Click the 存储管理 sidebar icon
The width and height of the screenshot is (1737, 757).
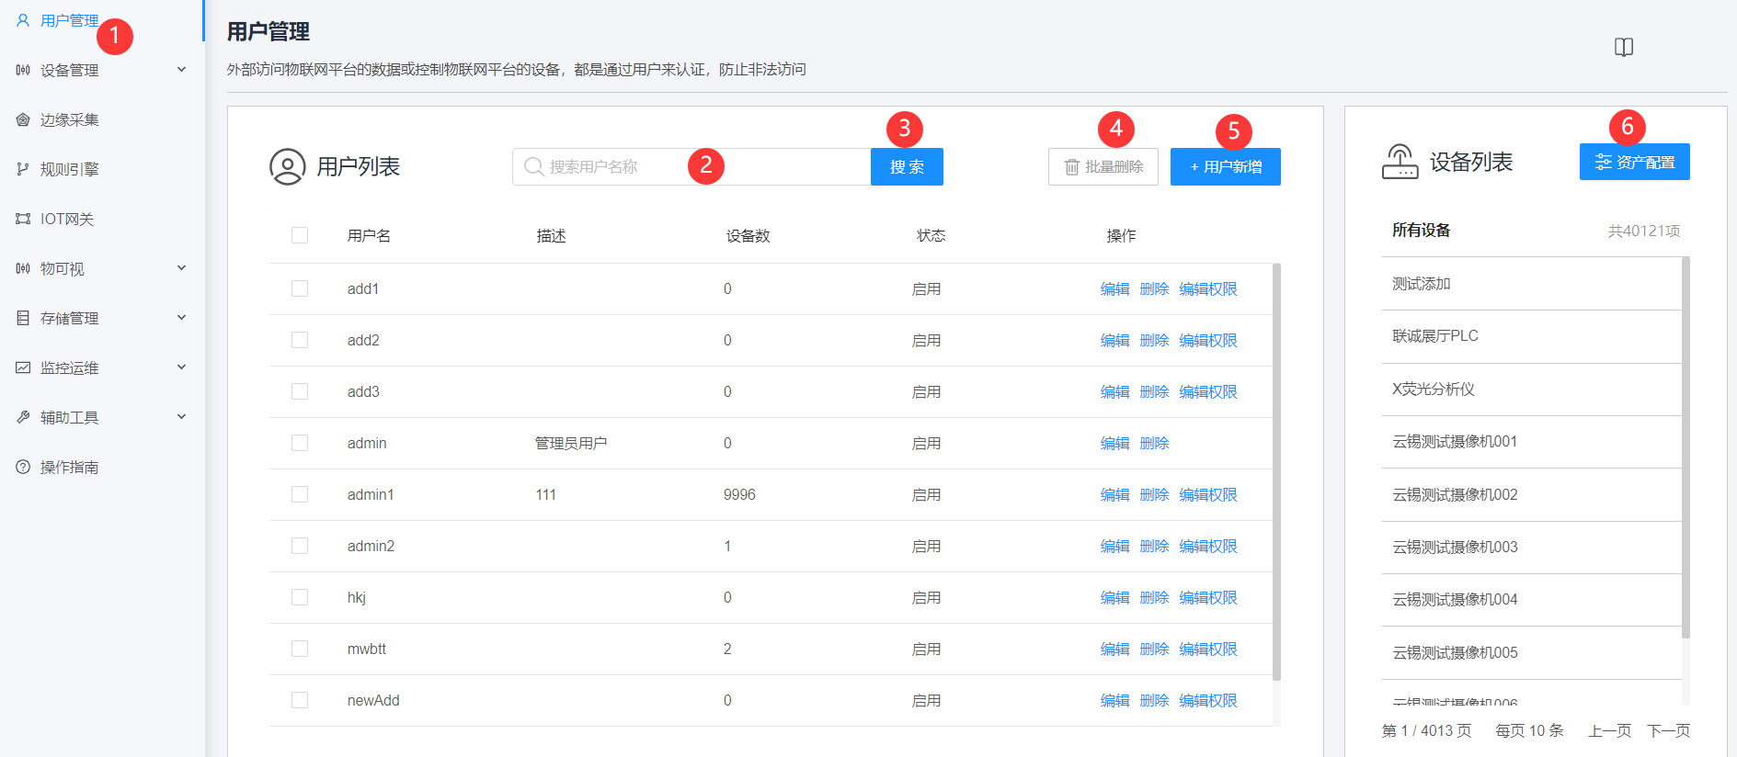(x=23, y=318)
